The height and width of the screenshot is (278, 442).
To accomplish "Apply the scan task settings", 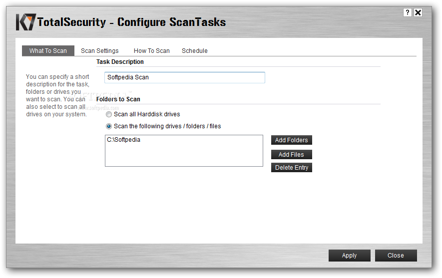I will 350,256.
